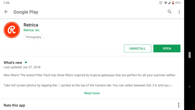Tap the Island Filter Pack release note

(x=89, y=75)
